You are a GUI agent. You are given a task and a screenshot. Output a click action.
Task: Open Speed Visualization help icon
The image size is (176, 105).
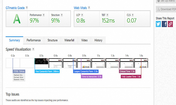(x=33, y=49)
